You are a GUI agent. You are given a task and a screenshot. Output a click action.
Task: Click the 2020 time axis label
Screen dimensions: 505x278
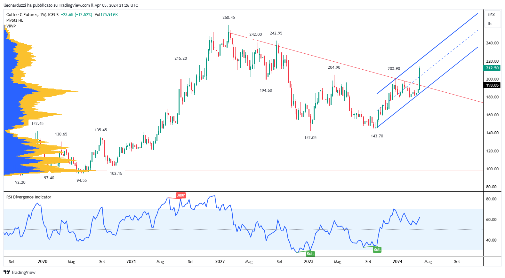[43, 262]
